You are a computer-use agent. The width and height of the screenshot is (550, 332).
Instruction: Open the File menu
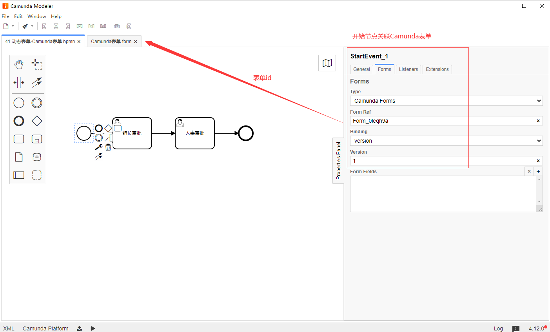pos(5,16)
